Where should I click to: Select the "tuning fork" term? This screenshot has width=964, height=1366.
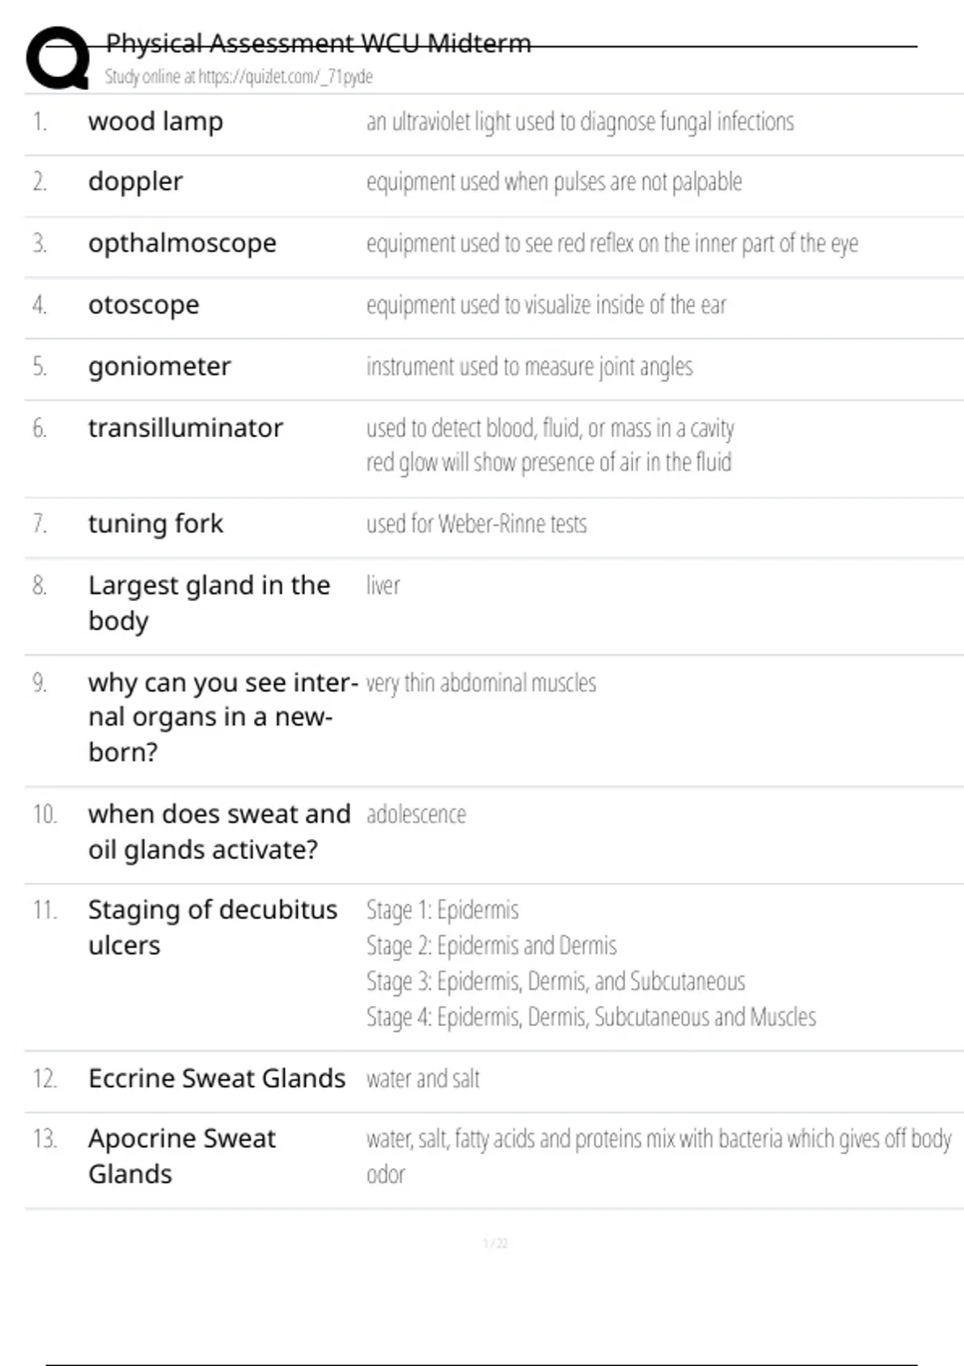tap(156, 524)
